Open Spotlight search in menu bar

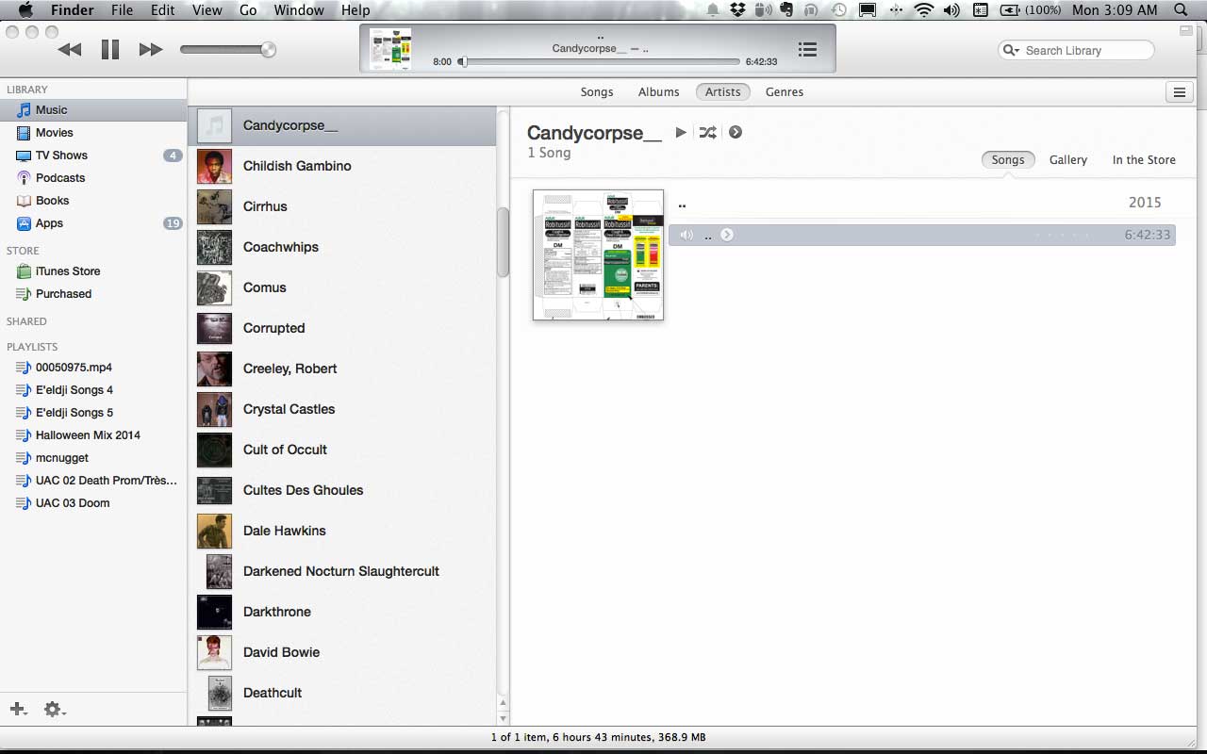[1181, 10]
